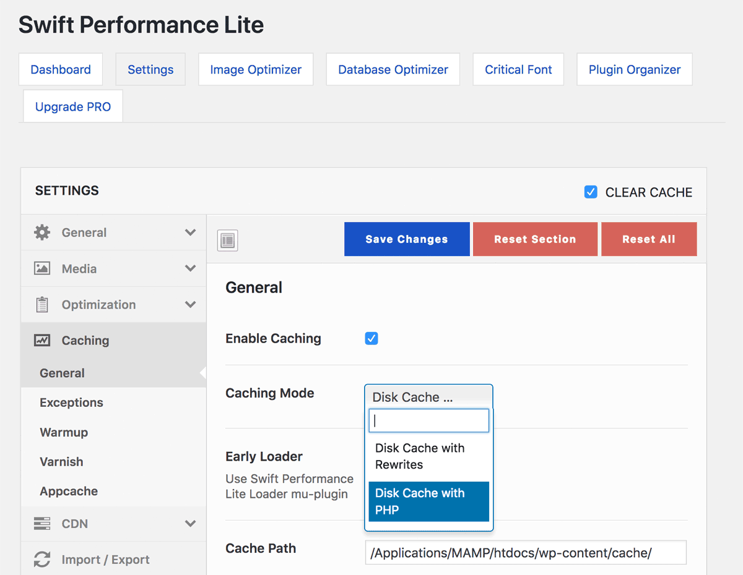The image size is (743, 575).
Task: Click the Cache Path label text
Action: point(261,548)
